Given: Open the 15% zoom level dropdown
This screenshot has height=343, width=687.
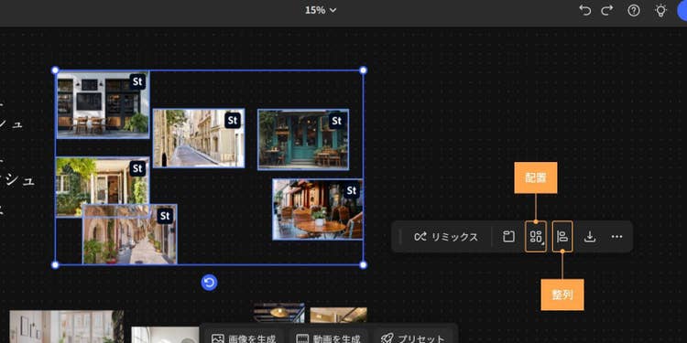Looking at the screenshot, I should point(321,10).
